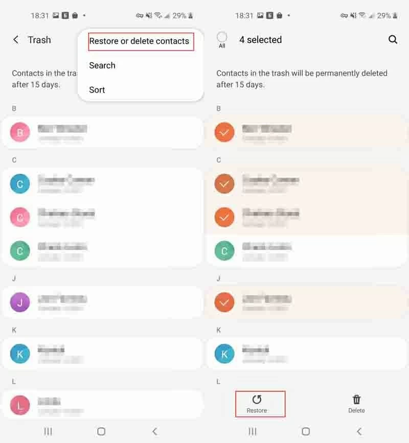Uncheck the first selected contact under section C
The height and width of the screenshot is (443, 409).
tap(307, 184)
